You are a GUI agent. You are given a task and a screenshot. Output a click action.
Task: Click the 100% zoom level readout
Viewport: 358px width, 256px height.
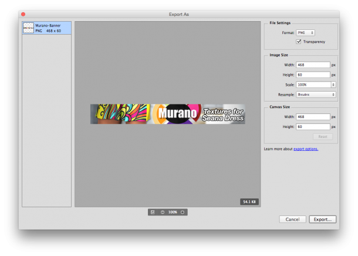click(173, 212)
